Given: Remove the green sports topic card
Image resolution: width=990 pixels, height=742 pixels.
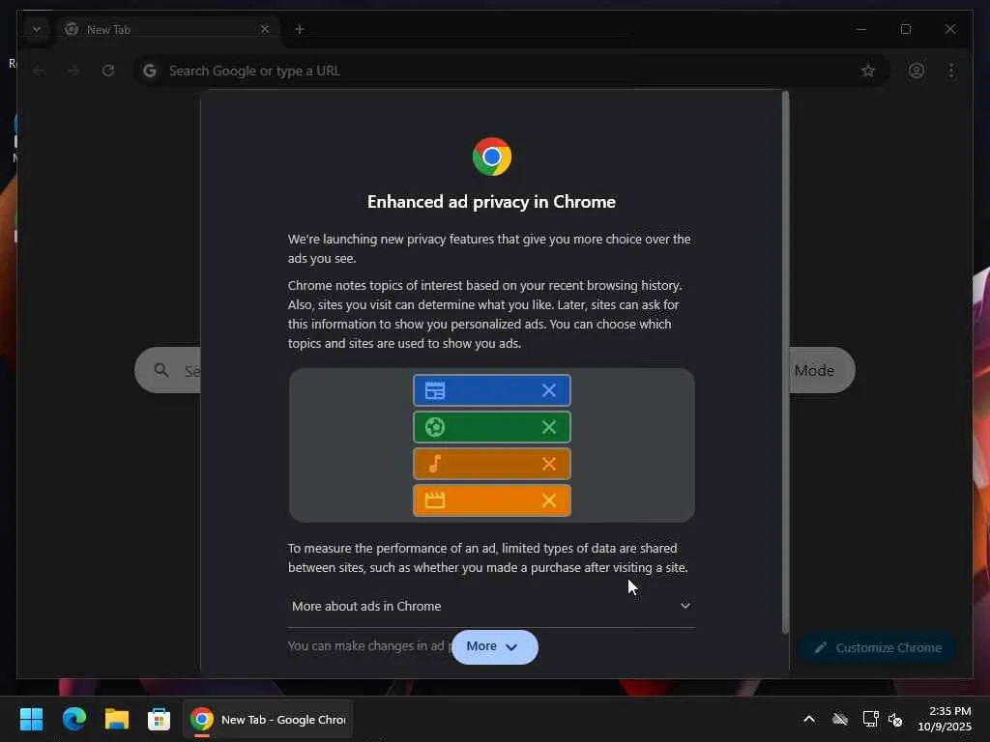Looking at the screenshot, I should [549, 427].
